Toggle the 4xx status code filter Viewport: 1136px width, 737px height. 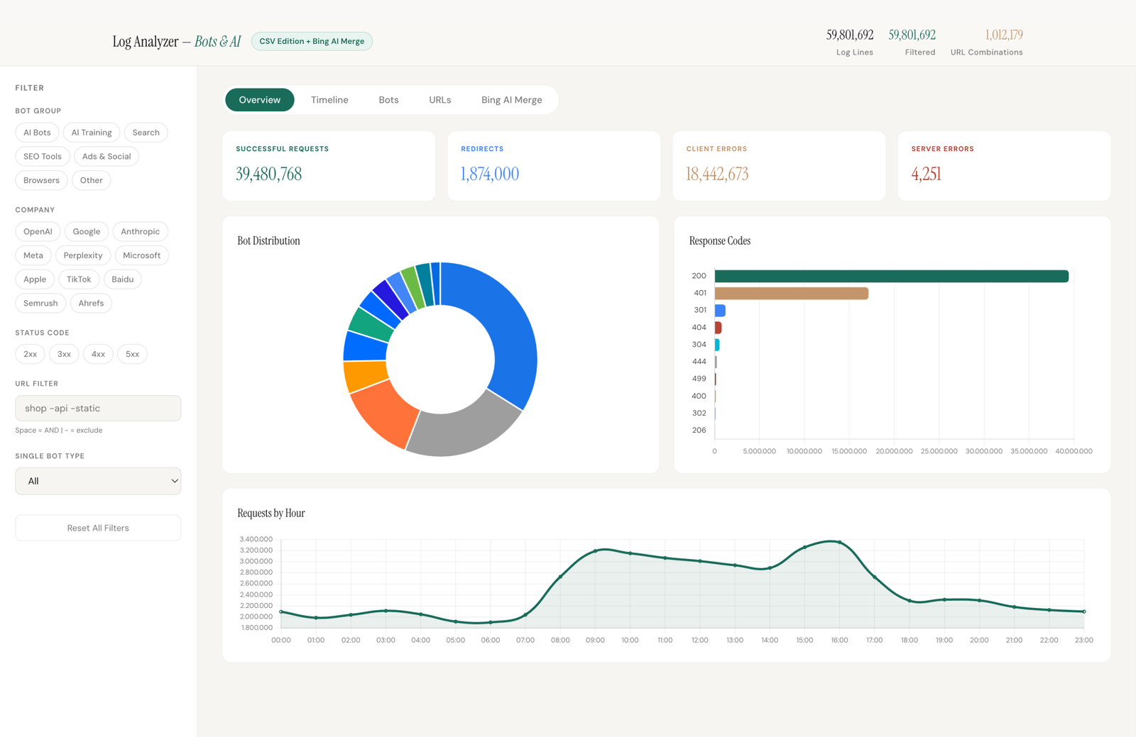click(x=98, y=353)
